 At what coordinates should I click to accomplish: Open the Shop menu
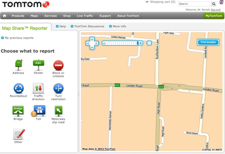pyautogui.click(x=67, y=16)
